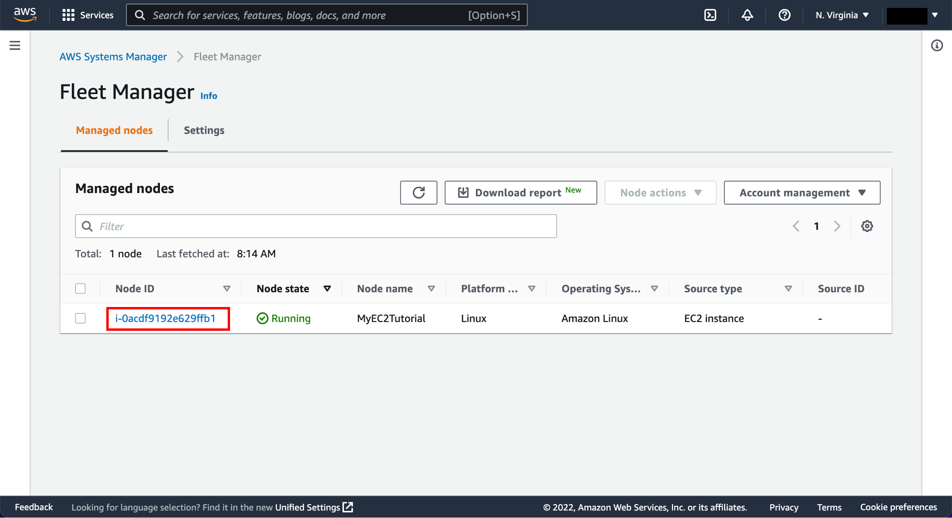Open the help question mark menu

(784, 15)
